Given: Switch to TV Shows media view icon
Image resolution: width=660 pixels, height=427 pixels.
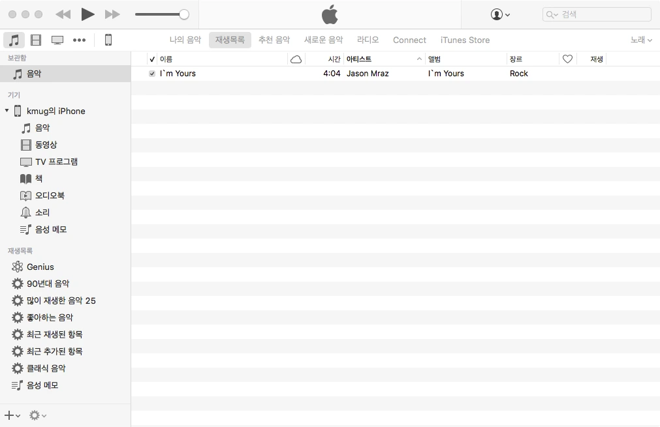Looking at the screenshot, I should point(57,40).
